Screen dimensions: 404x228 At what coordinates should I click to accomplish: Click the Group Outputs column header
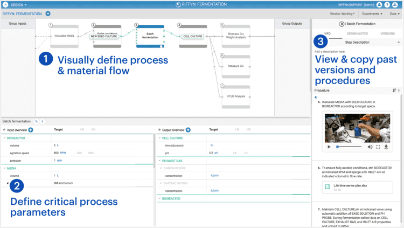pos(292,24)
